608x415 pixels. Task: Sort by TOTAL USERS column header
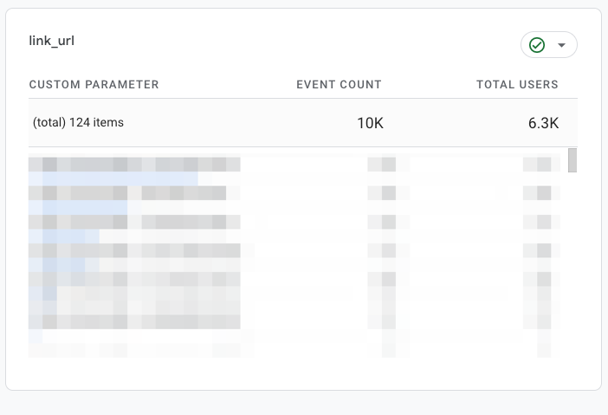(517, 85)
